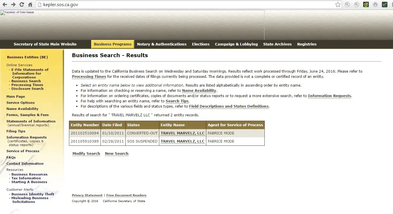Click the Modify Search link
393x214 pixels.
click(86, 154)
